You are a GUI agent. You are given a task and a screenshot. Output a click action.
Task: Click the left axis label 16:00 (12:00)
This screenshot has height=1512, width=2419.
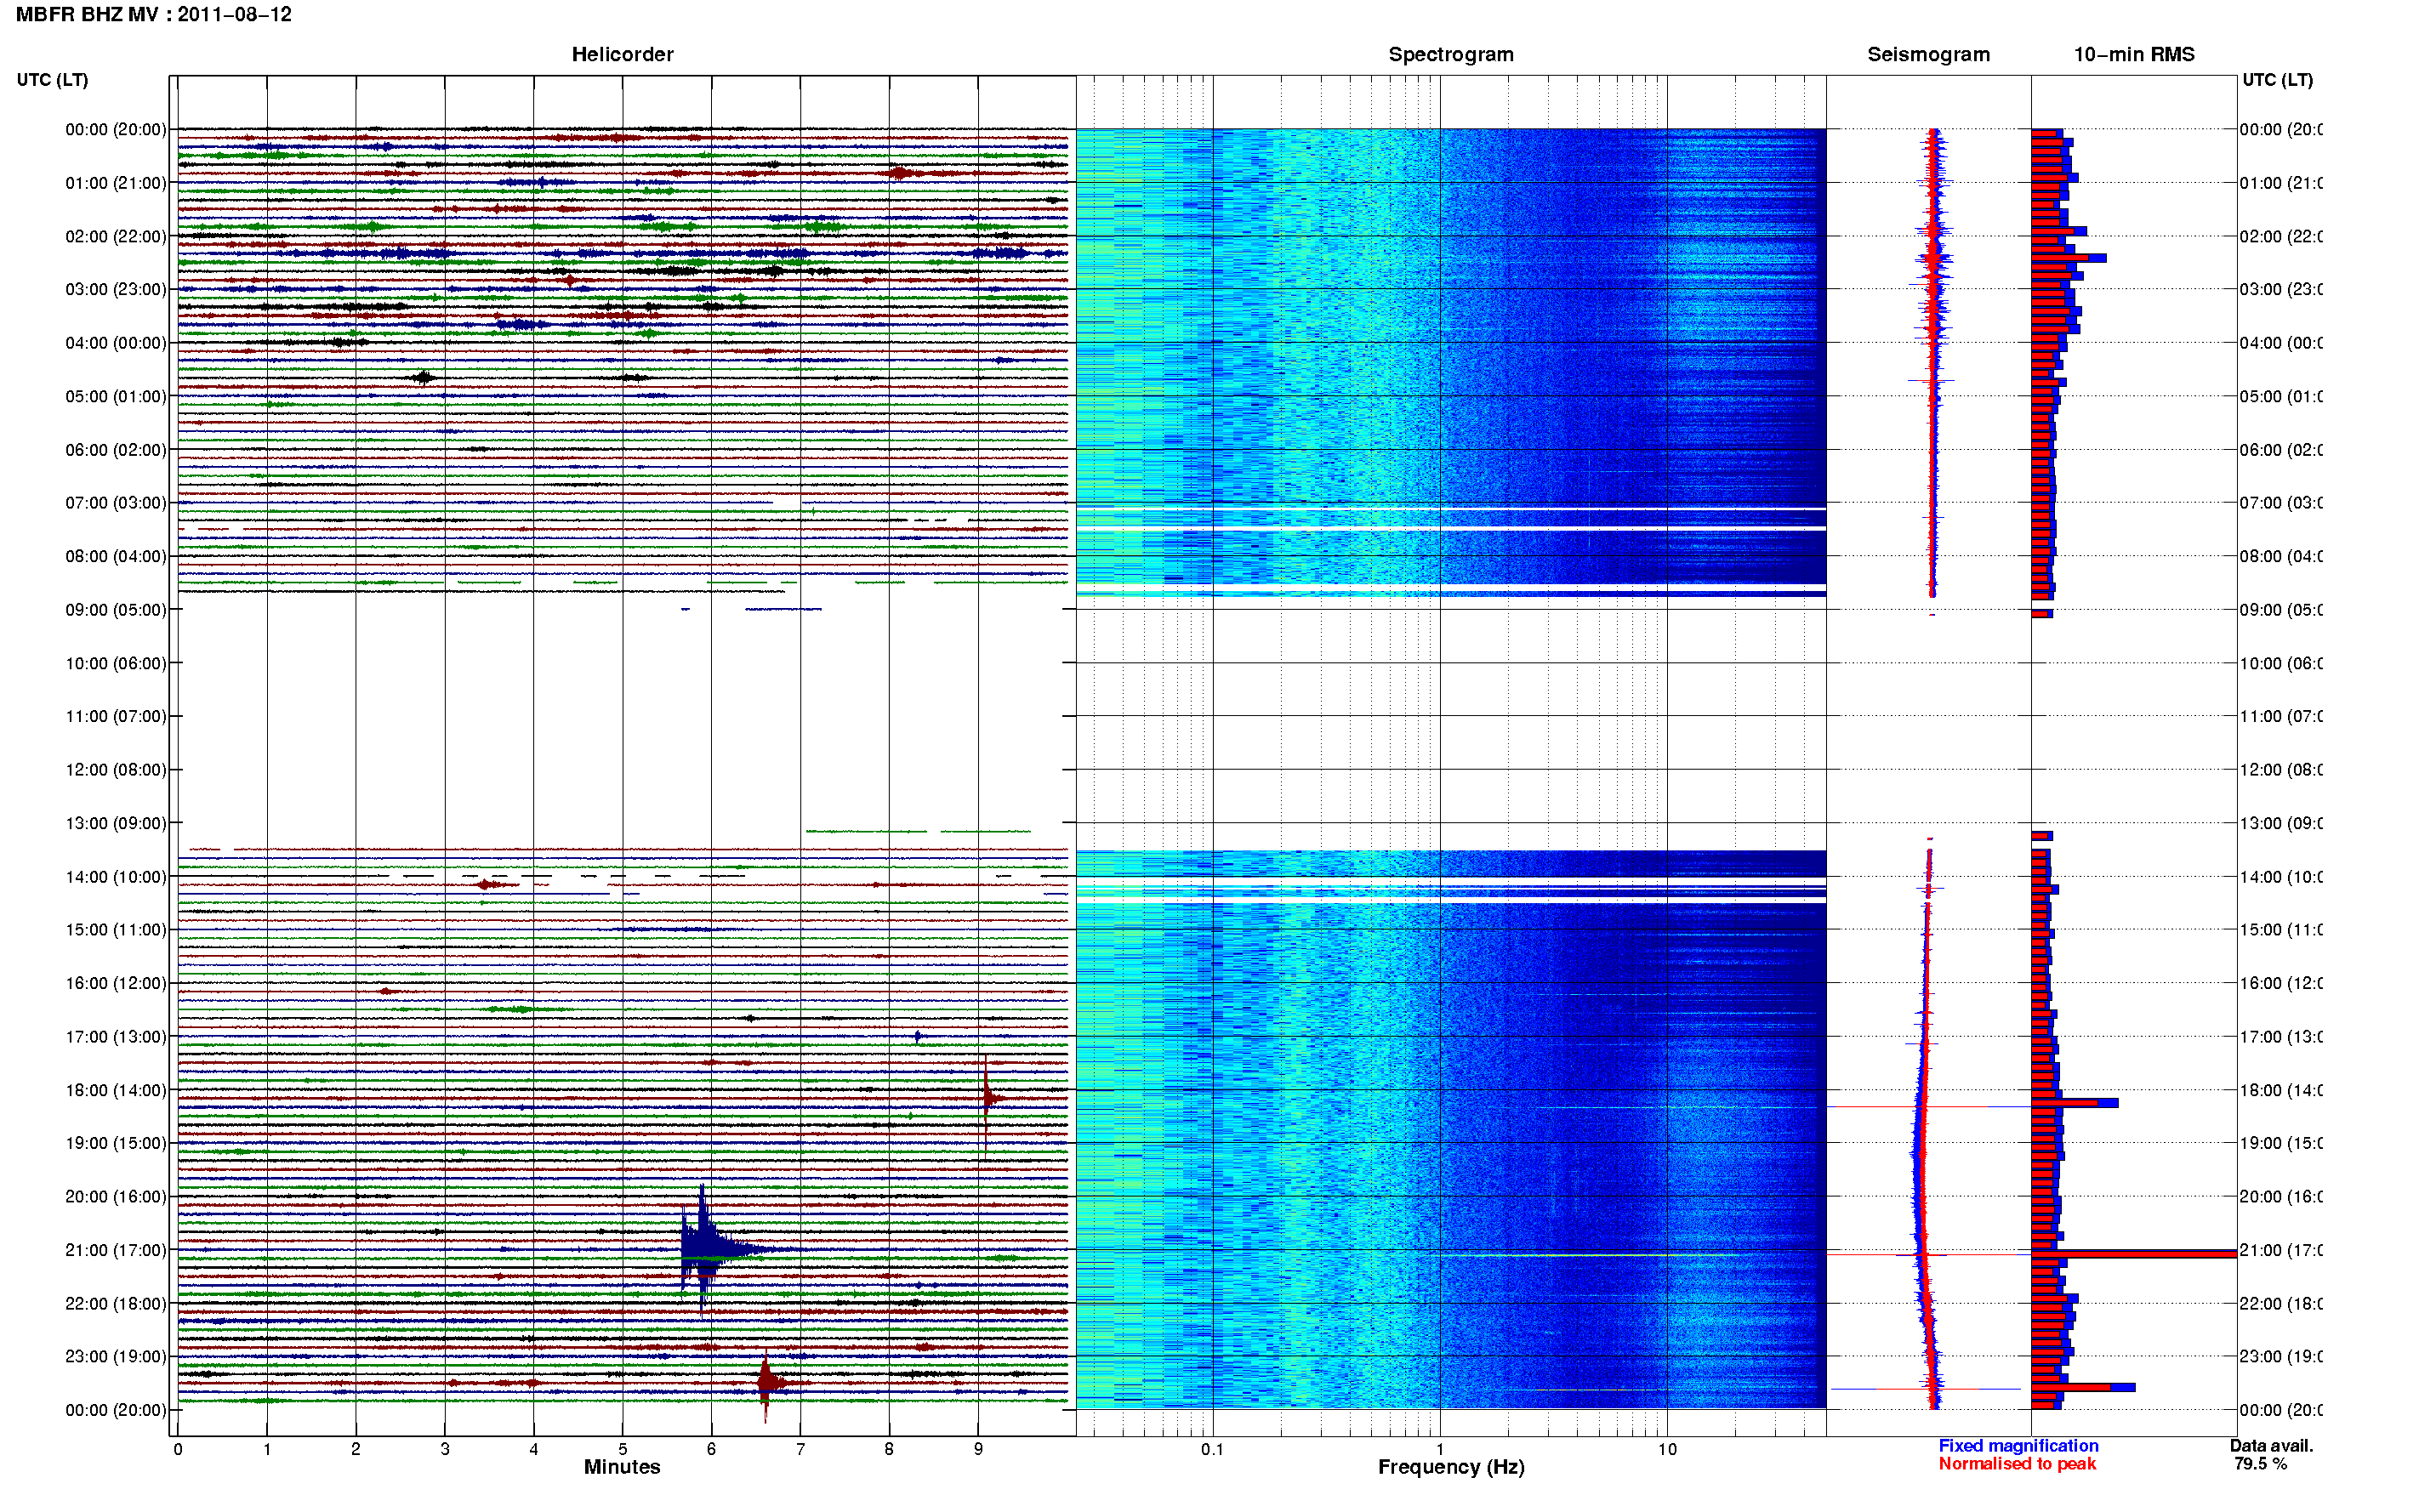click(116, 983)
